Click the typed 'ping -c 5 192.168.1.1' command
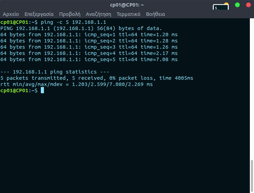This screenshot has height=193, width=254. tap(73, 22)
